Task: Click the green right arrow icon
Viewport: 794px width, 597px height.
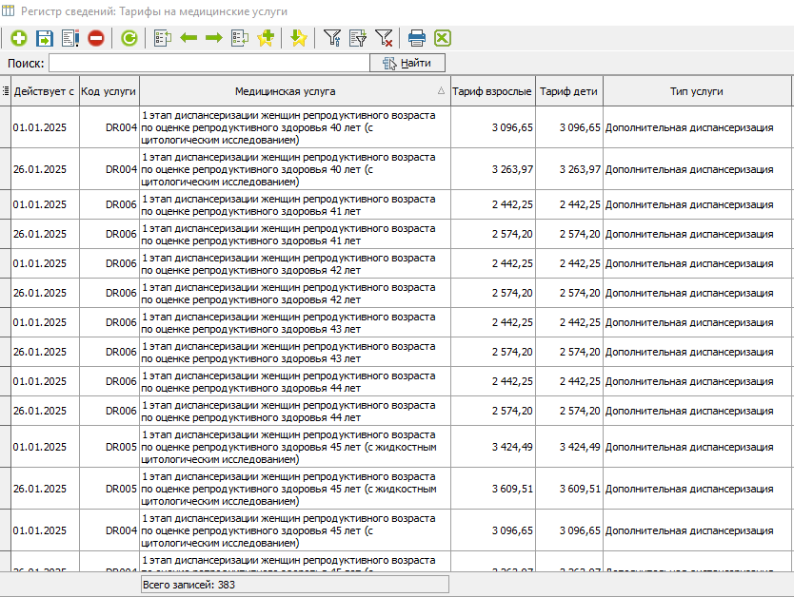Action: pyautogui.click(x=213, y=38)
